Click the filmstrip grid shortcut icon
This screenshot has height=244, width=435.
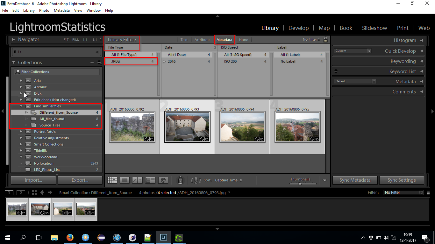[34, 193]
